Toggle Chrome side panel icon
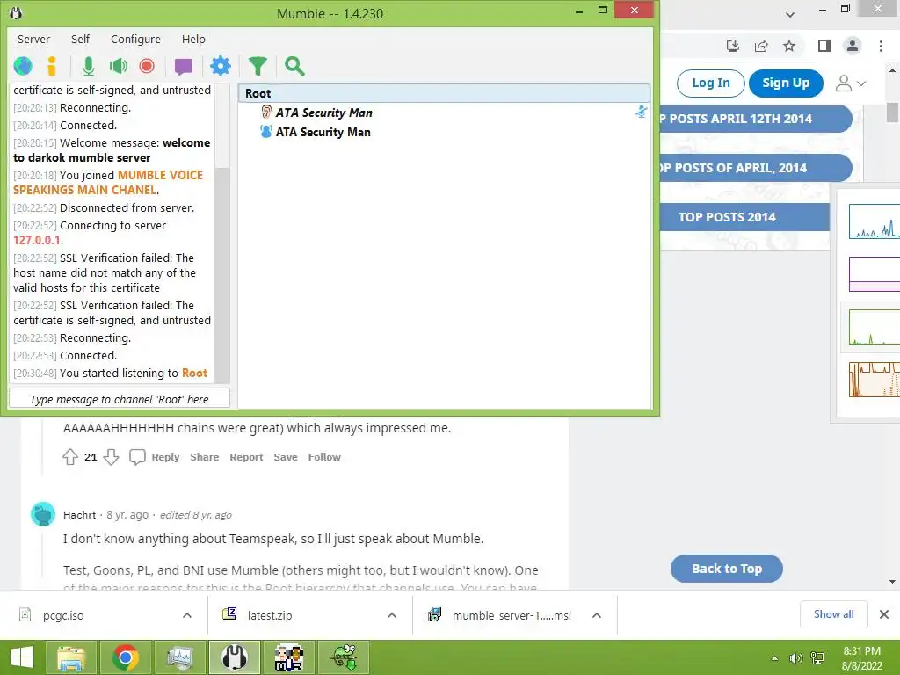The width and height of the screenshot is (900, 675). [824, 46]
